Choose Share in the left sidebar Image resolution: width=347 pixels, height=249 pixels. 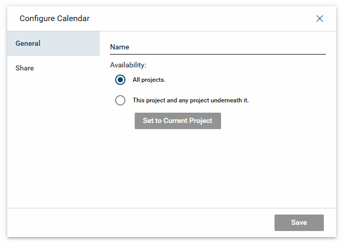(25, 68)
